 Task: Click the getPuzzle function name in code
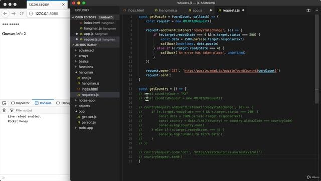(158, 17)
